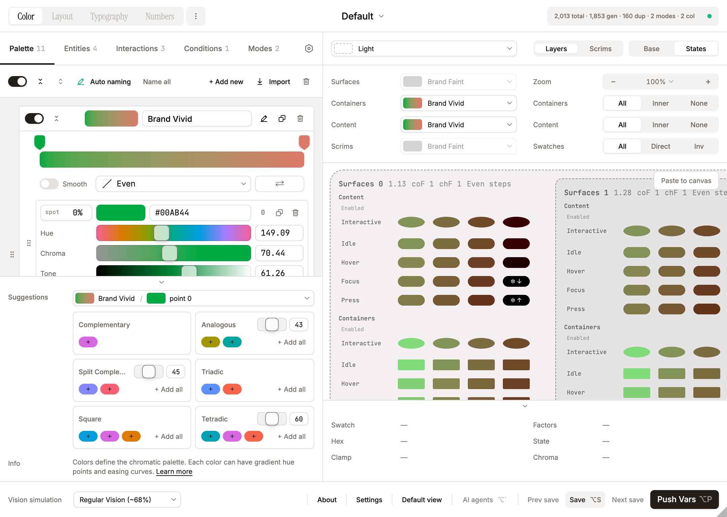
Task: Click the Push Vars button
Action: pyautogui.click(x=684, y=499)
